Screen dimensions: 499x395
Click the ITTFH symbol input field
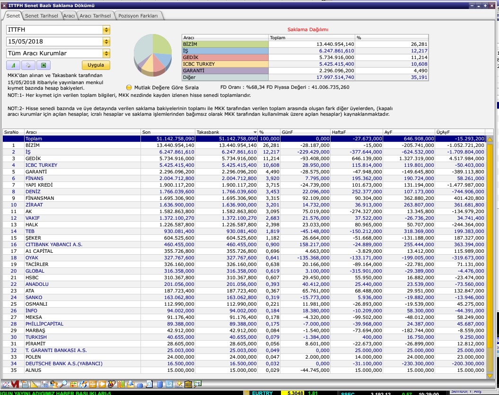tap(54, 30)
